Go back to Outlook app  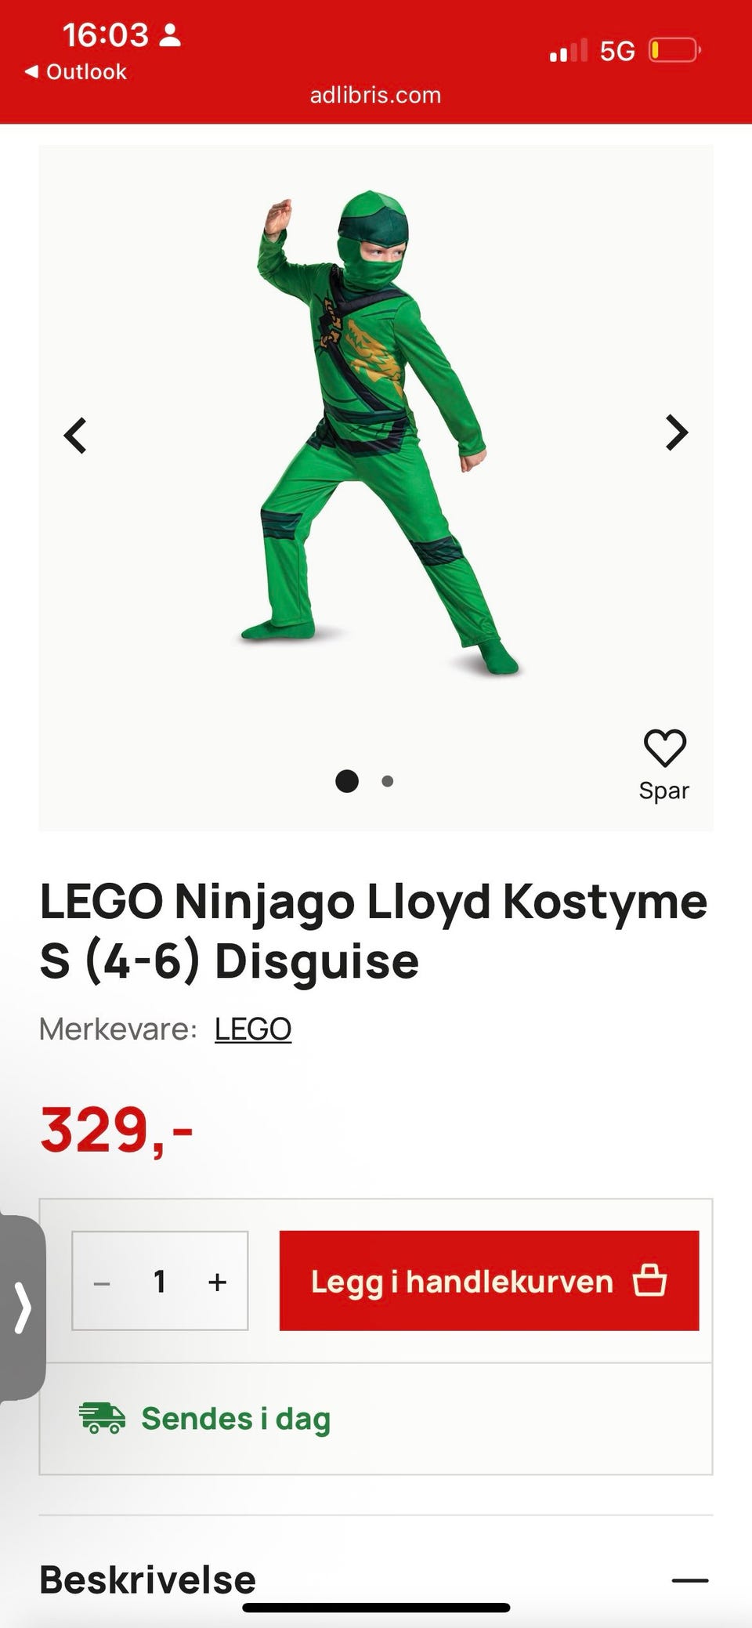[76, 71]
